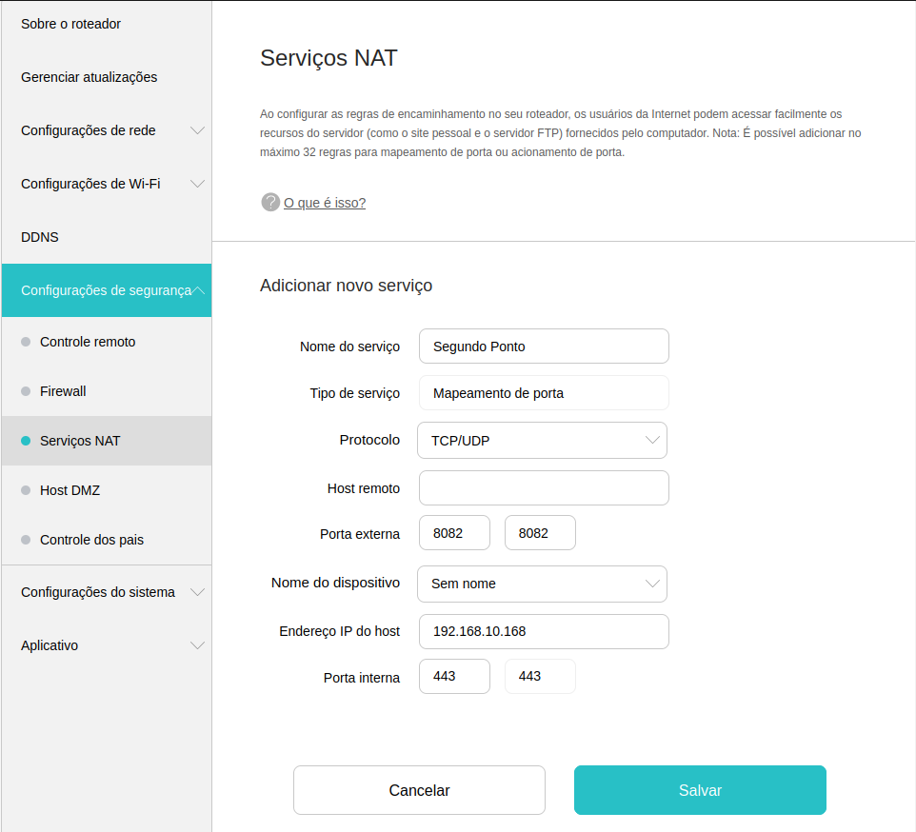Expand Configurações de Wi-Fi section
This screenshot has width=916, height=832.
click(x=106, y=184)
